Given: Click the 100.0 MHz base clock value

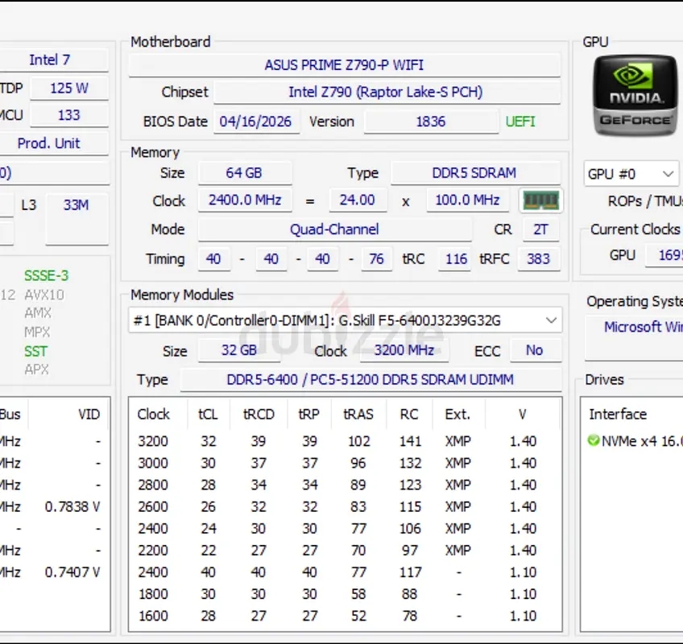Looking at the screenshot, I should tap(467, 200).
